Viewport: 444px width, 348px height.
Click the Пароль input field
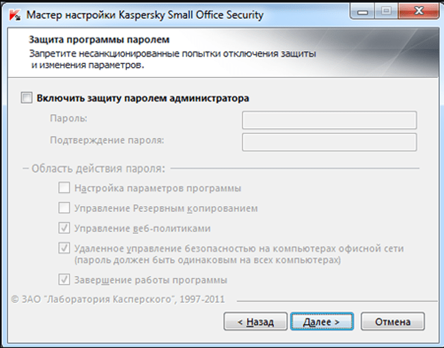tap(329, 120)
